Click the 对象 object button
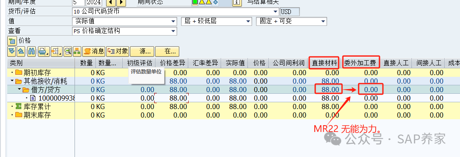 pos(118,51)
